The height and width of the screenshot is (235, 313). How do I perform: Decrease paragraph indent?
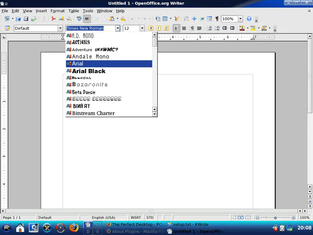225,28
